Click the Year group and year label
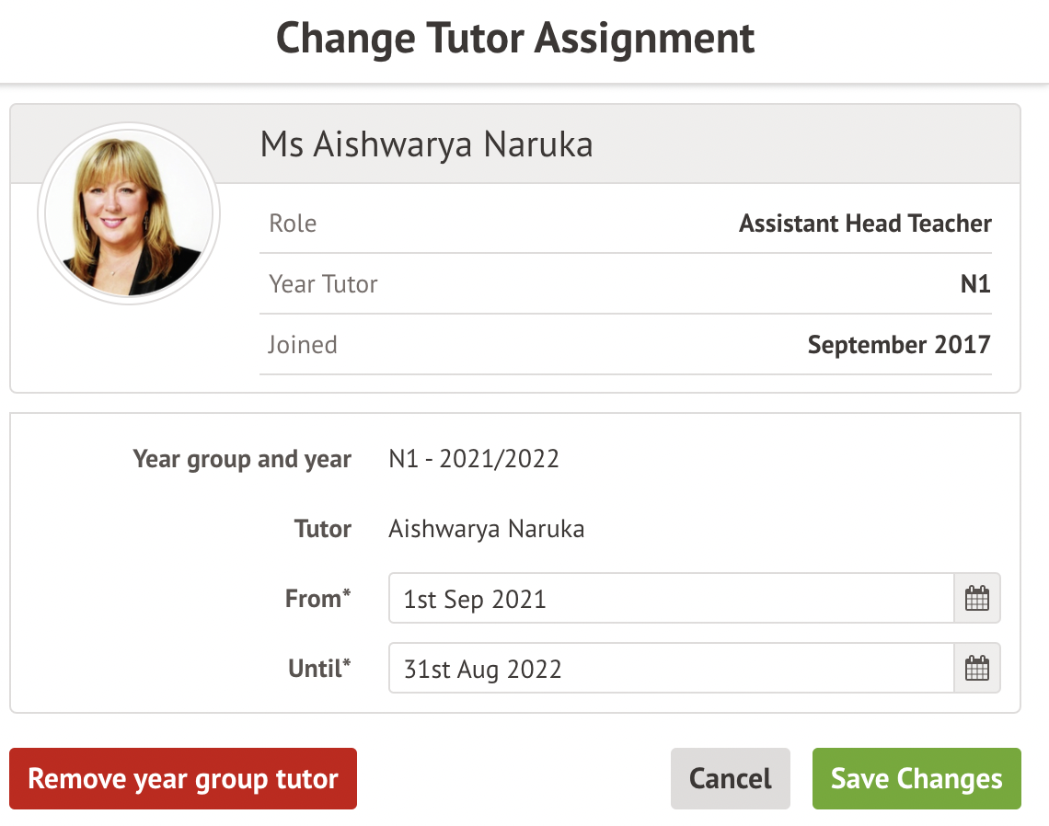 [x=242, y=459]
